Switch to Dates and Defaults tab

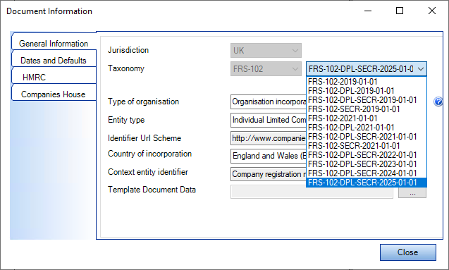(54, 61)
